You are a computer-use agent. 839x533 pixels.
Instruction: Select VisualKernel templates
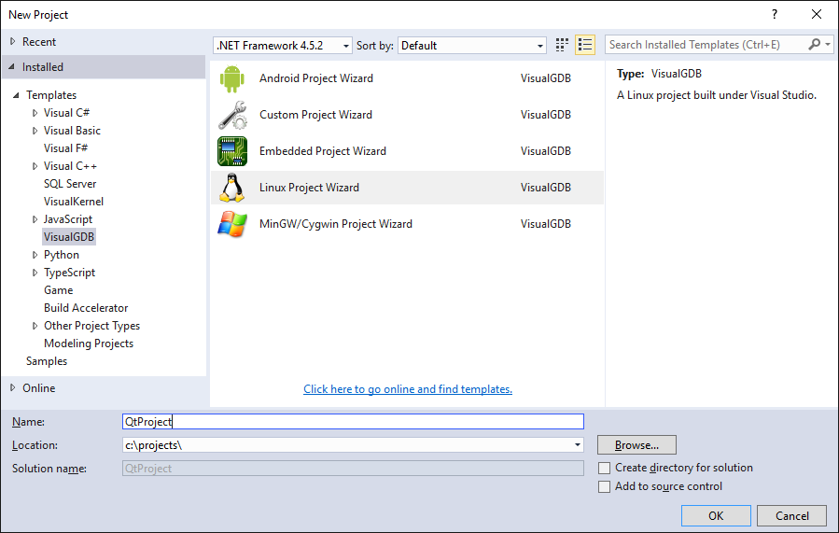click(74, 202)
